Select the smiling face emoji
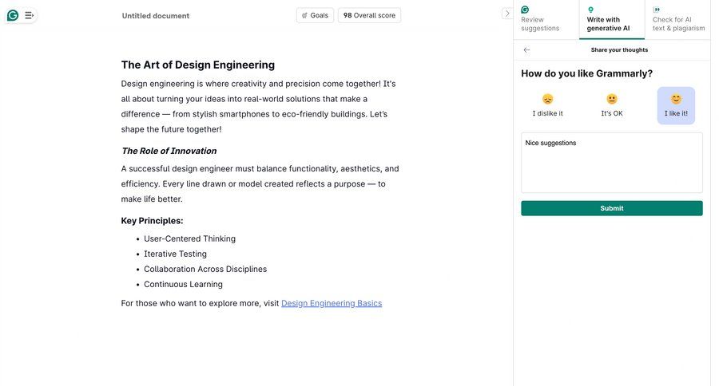Viewport: 719px width, 386px height. tap(676, 99)
